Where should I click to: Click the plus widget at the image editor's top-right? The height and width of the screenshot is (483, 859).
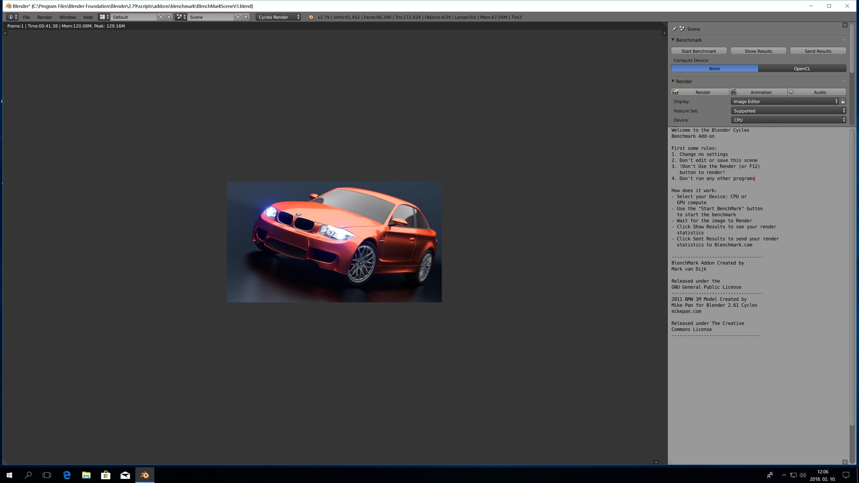tap(664, 33)
